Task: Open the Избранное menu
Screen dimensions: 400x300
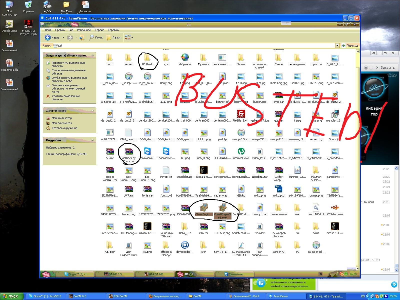Action: tap(84, 30)
